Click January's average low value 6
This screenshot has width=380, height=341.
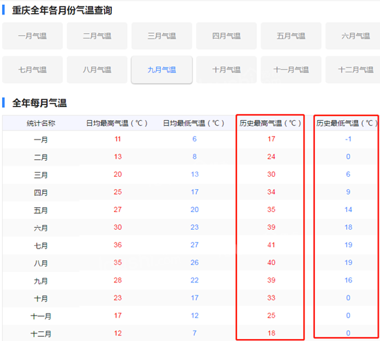tap(194, 139)
